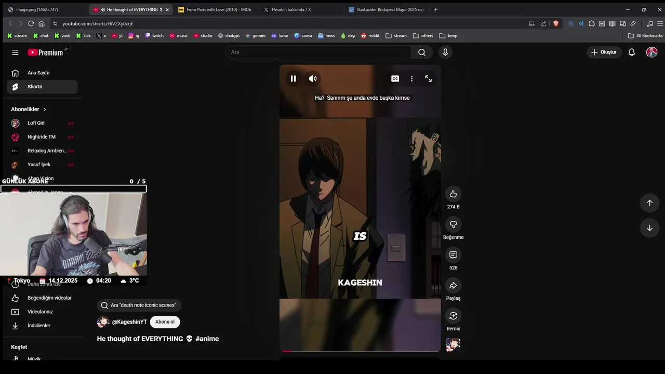Viewport: 665px width, 374px height.
Task: Expand the others bookmark folder
Action: click(x=423, y=36)
